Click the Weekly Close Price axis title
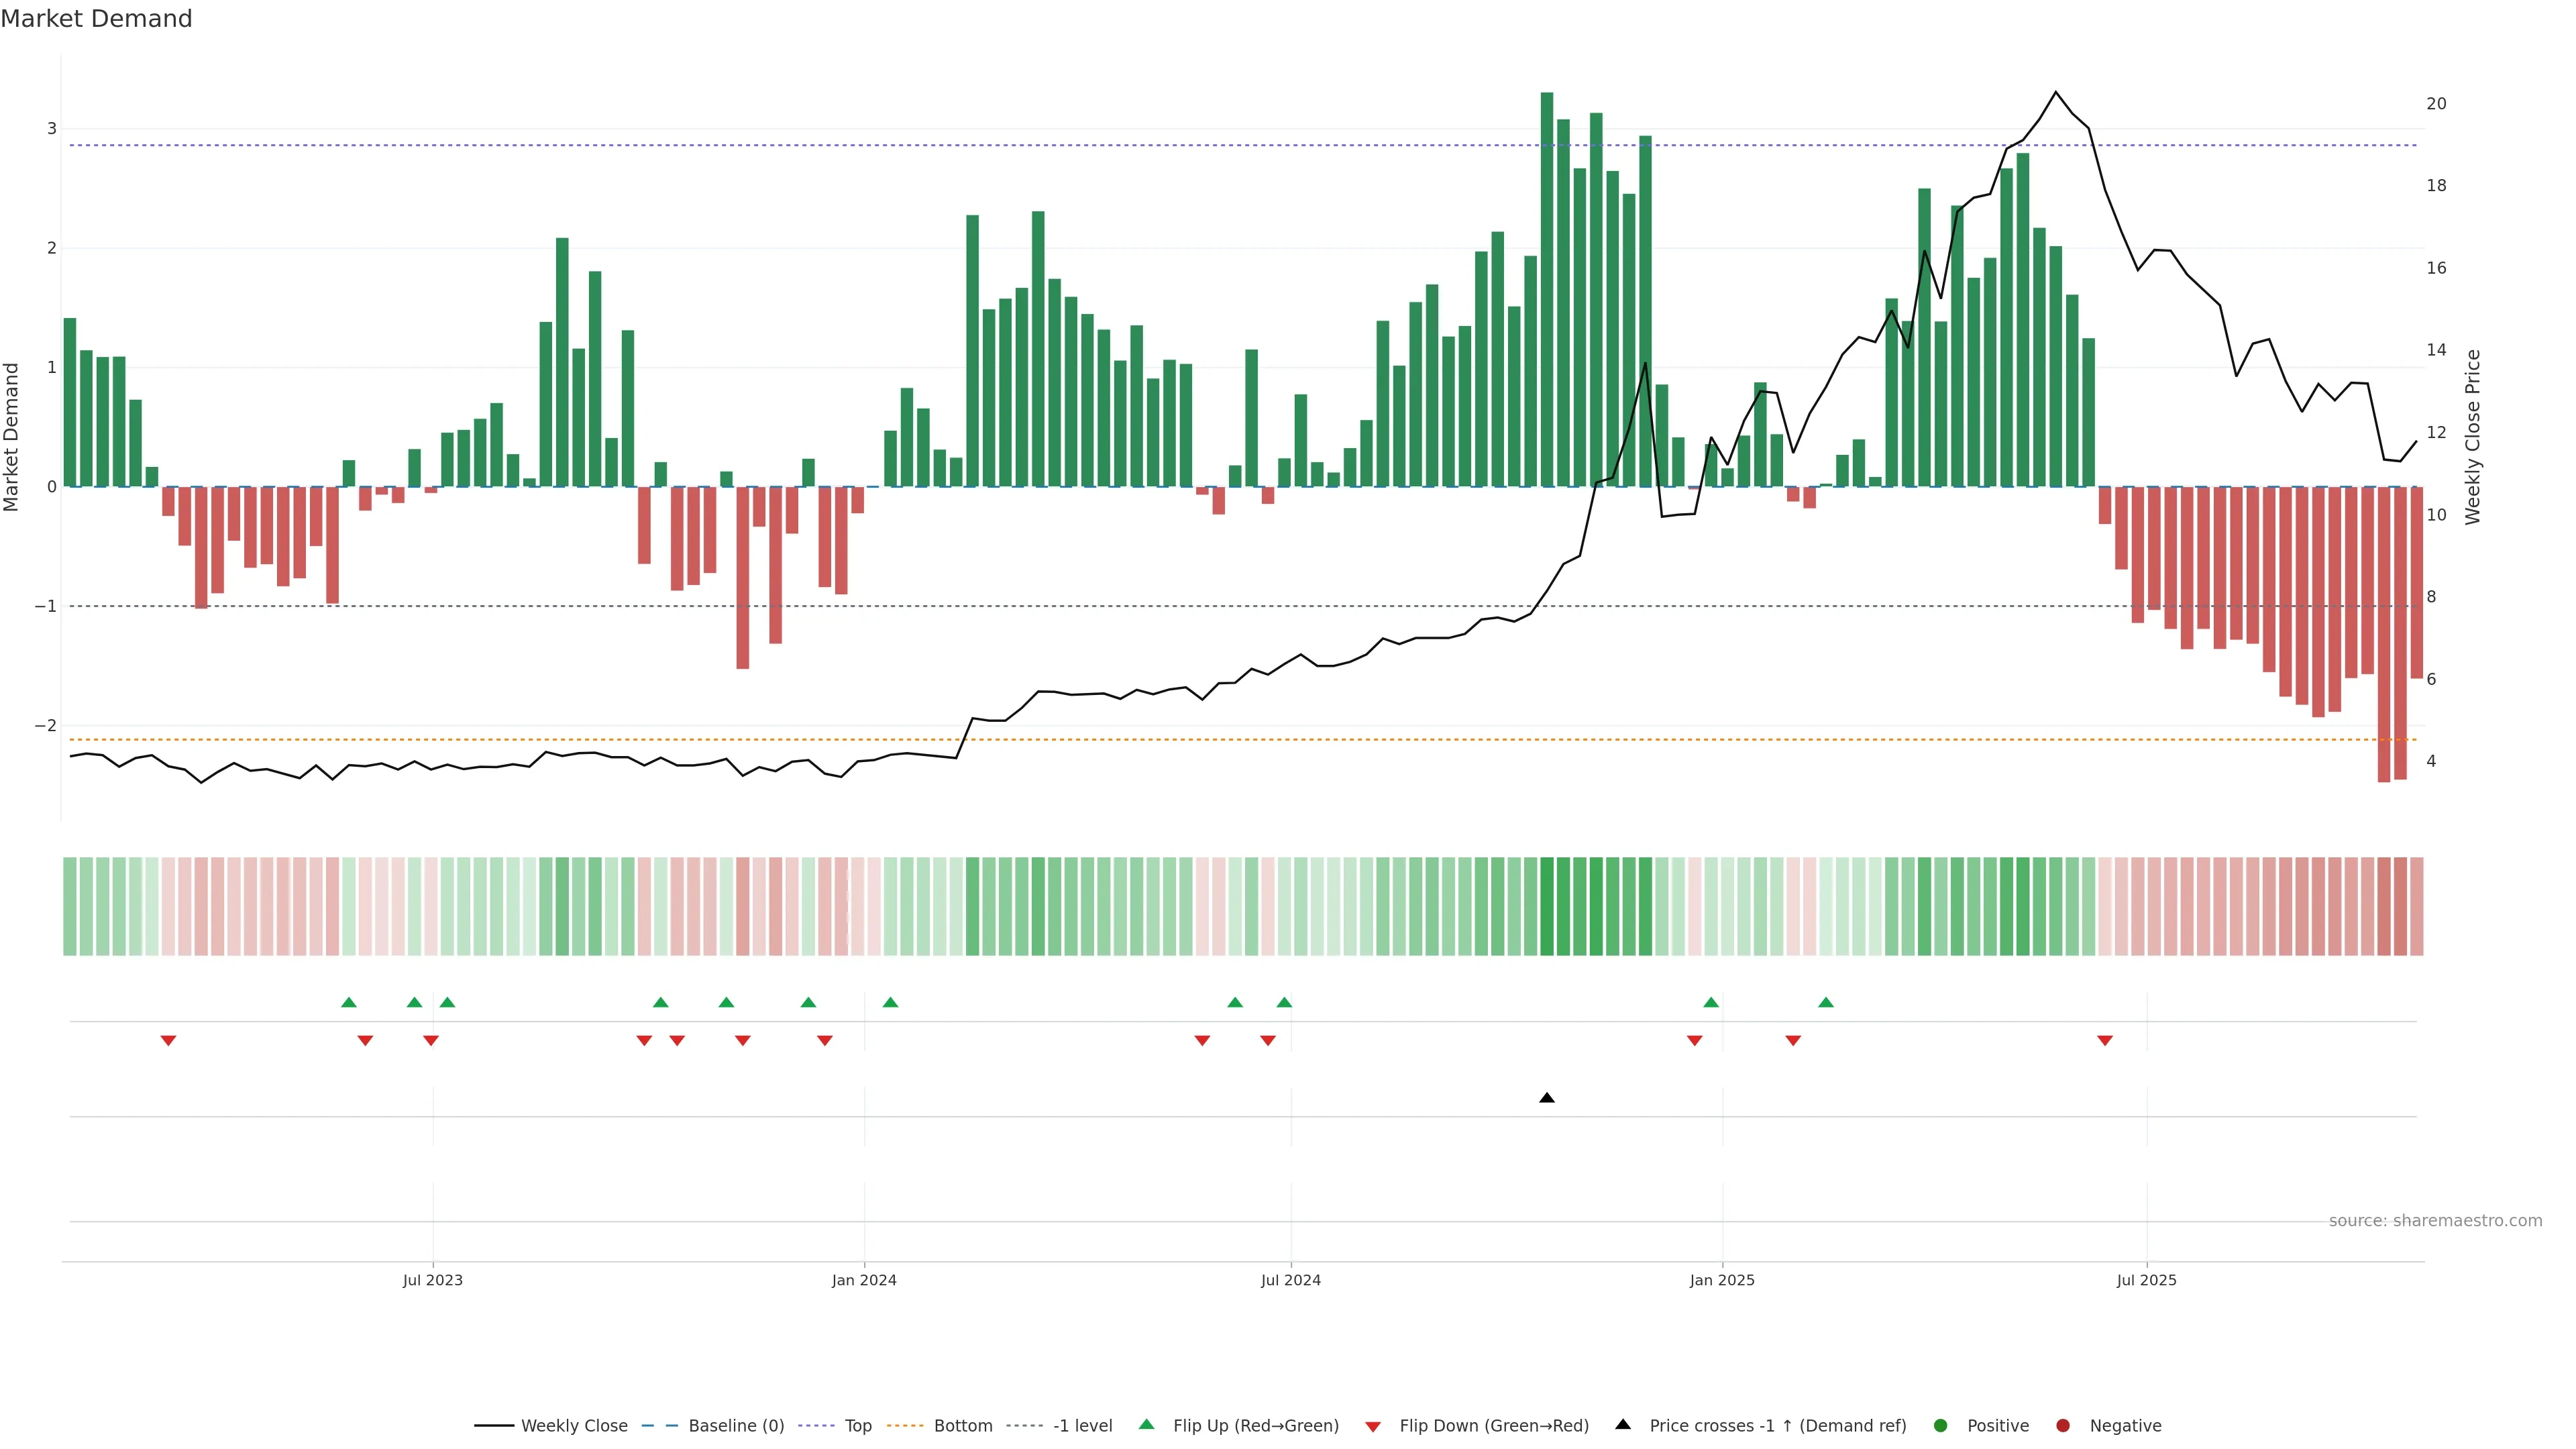The image size is (2576, 1449). [2473, 437]
